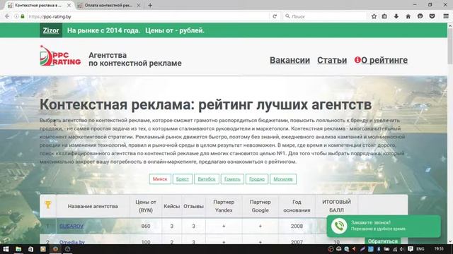Open File Explorer from the taskbar

coord(18,249)
